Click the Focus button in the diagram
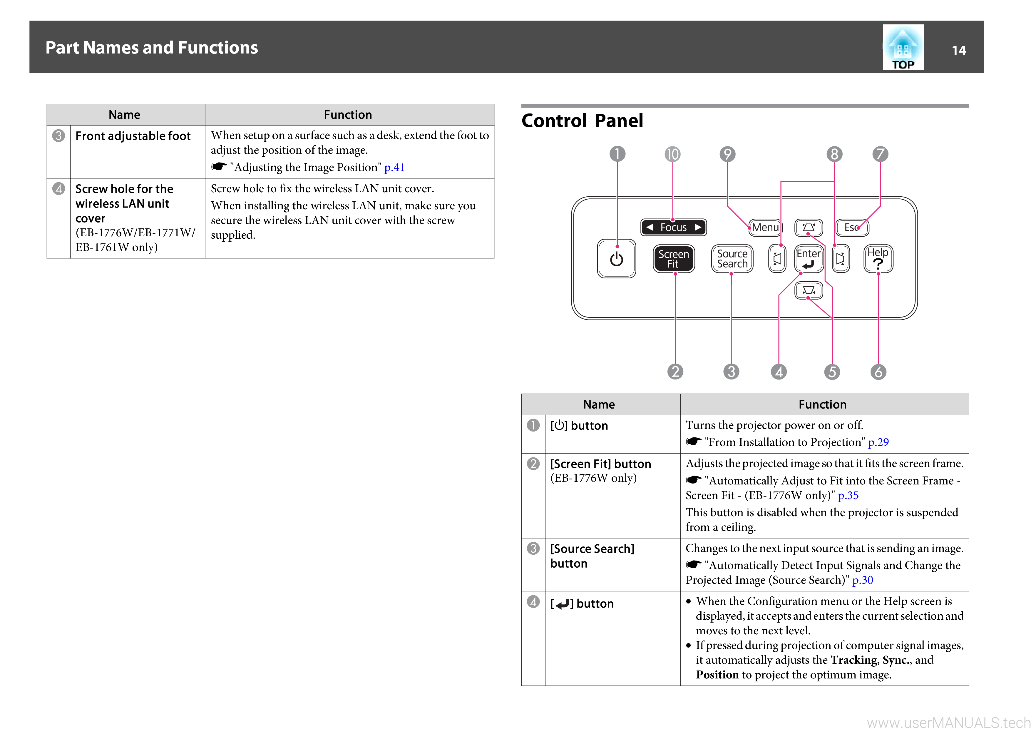 click(674, 227)
